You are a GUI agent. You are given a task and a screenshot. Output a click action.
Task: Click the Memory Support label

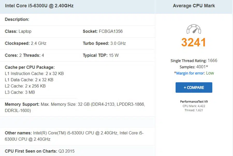(x=22, y=105)
